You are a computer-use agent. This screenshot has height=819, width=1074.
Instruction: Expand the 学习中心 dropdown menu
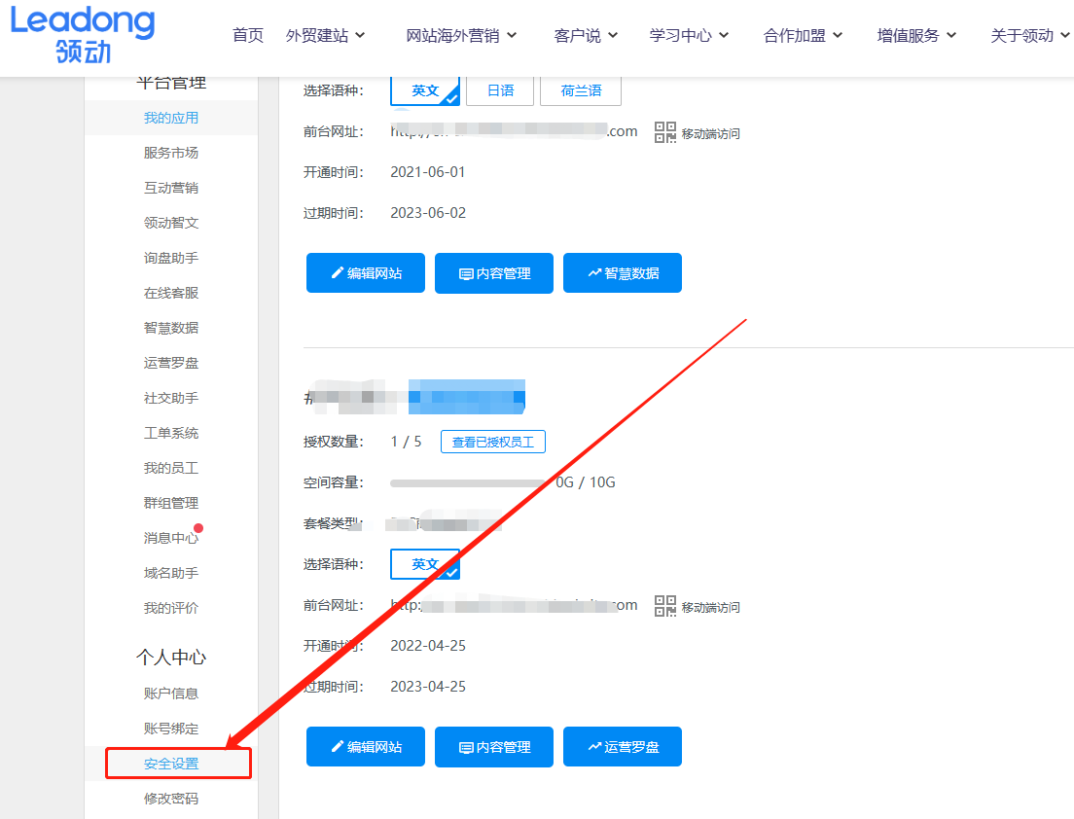tap(680, 34)
